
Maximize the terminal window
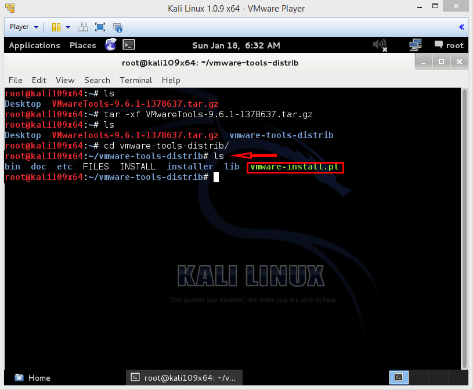tap(441, 62)
